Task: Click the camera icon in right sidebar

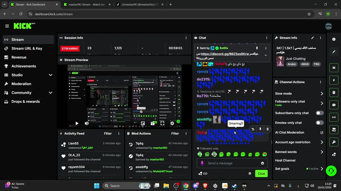Action: point(334,129)
